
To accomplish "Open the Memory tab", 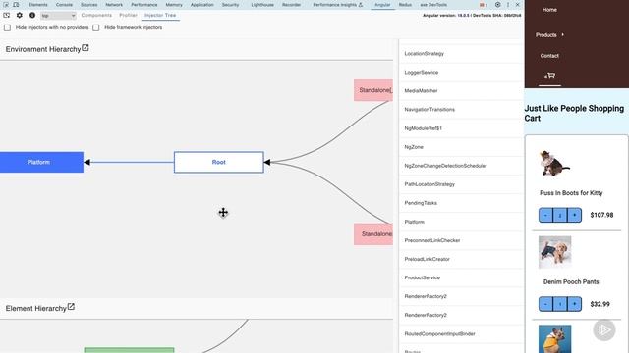I will tap(174, 5).
